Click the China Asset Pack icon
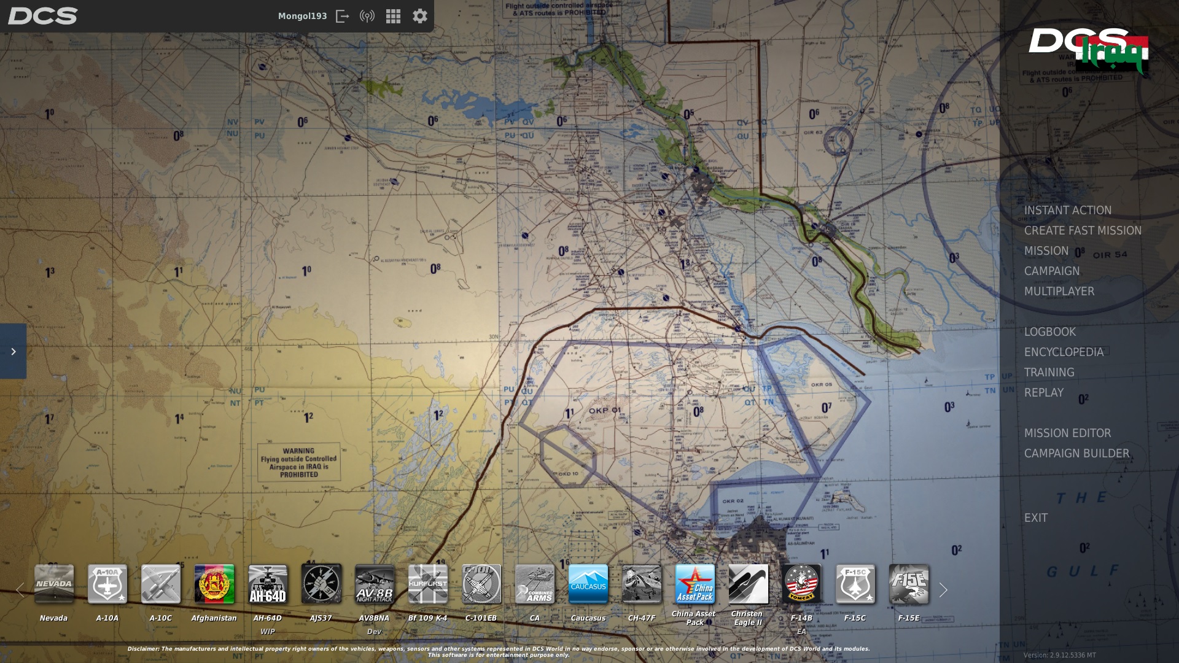The image size is (1179, 663). point(695,584)
